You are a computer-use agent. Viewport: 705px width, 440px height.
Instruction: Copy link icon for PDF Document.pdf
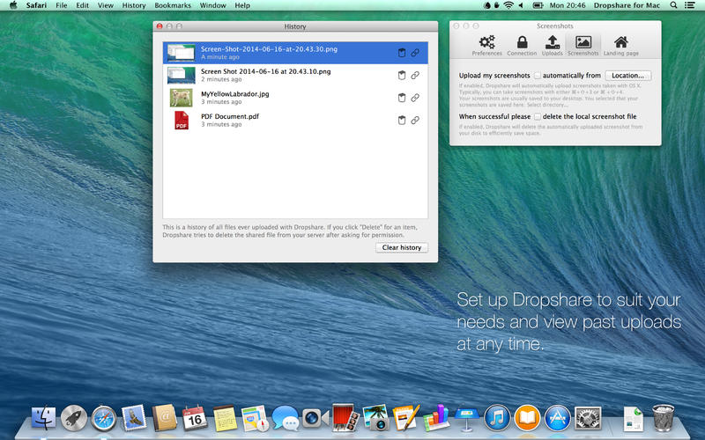click(415, 120)
